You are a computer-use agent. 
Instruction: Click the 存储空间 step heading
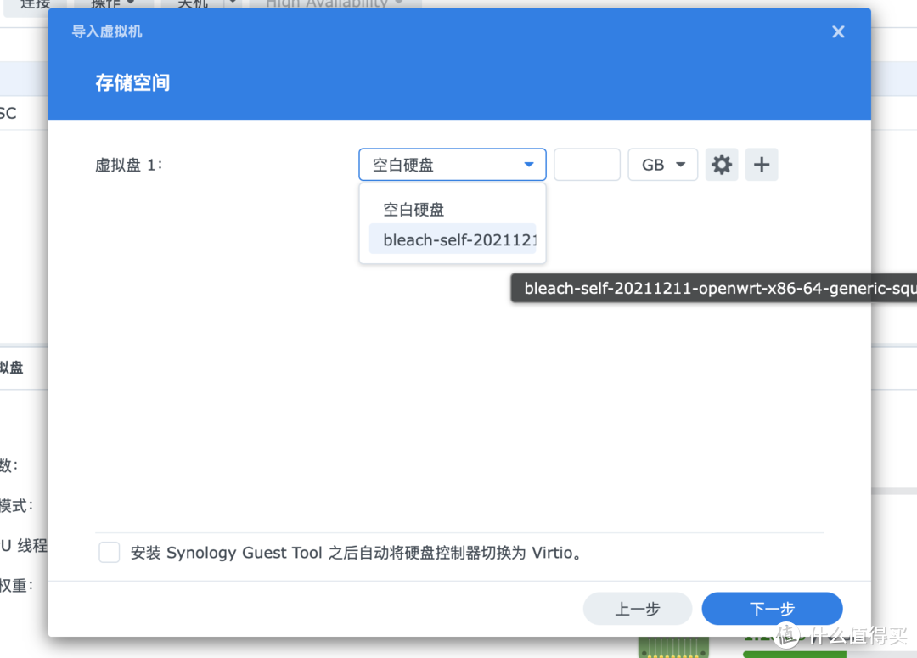click(x=132, y=82)
